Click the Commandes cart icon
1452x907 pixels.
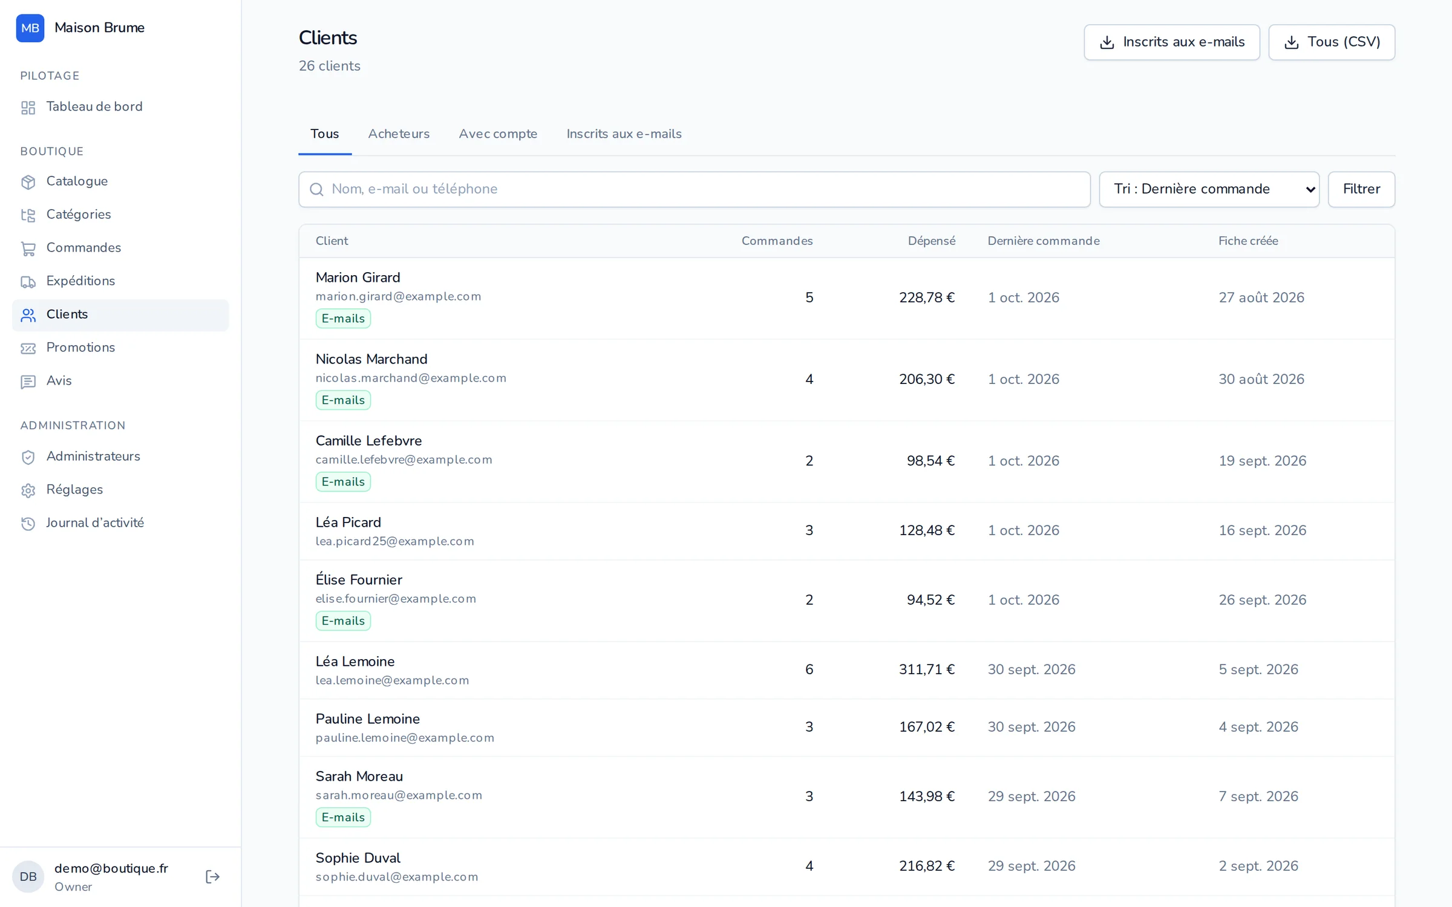click(28, 249)
